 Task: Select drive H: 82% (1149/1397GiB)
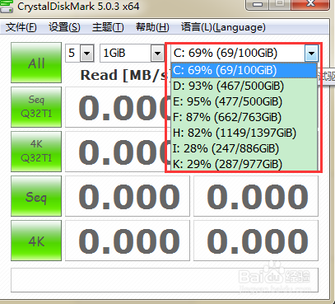[x=244, y=133]
